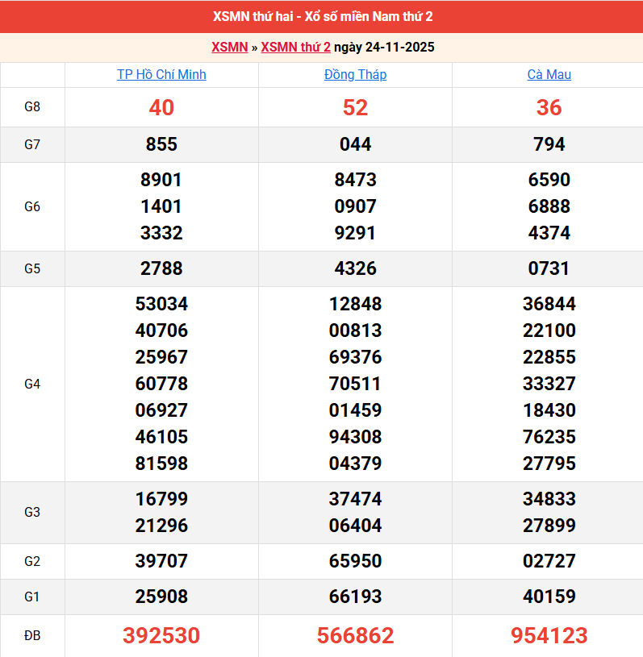The height and width of the screenshot is (657, 643).
Task: Select the G8 row label
Action: click(32, 107)
